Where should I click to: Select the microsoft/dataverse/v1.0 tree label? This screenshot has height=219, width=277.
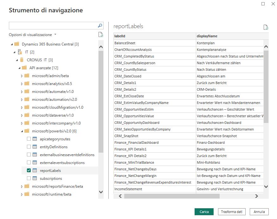[53, 115]
